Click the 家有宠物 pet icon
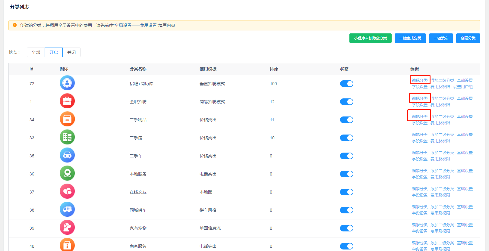This screenshot has height=251, width=489. (x=67, y=228)
